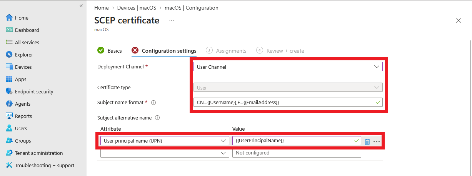
Task: Click the {{UserPrincipalName}} value field
Action: click(x=297, y=141)
